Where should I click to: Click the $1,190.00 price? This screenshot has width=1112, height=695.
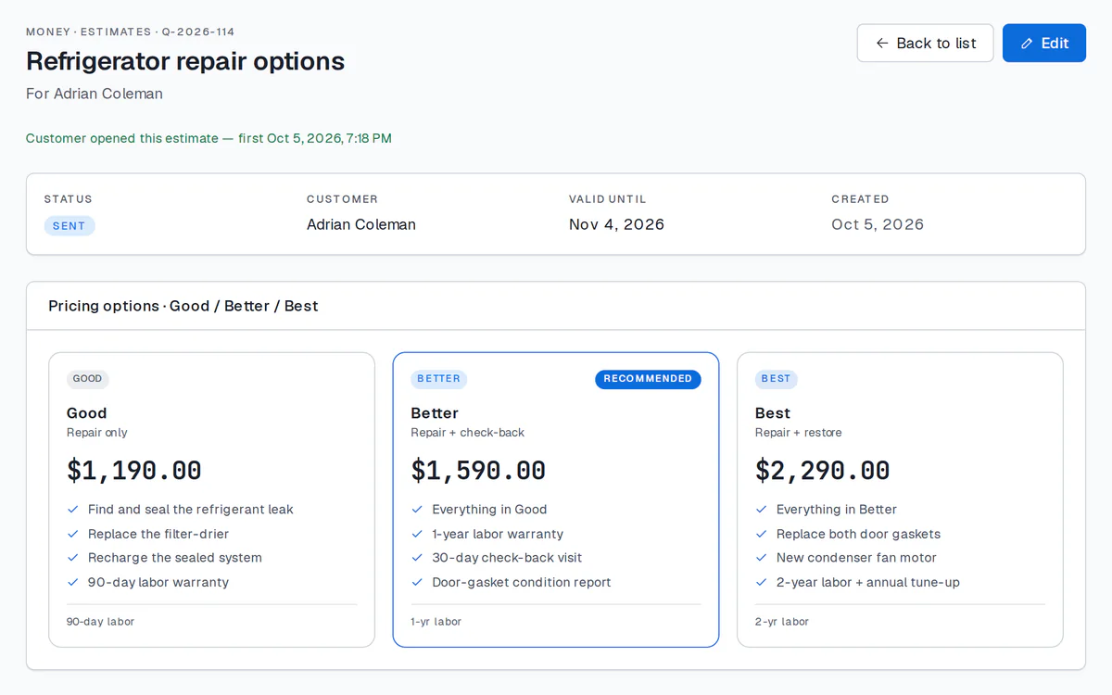pos(133,471)
